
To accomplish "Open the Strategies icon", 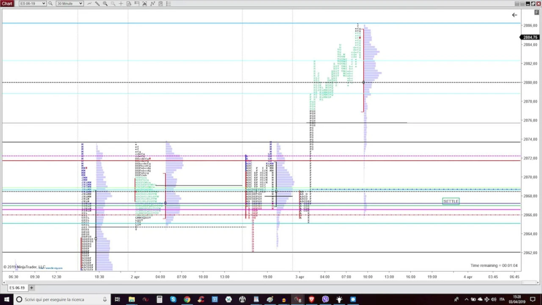I will 161,3.
